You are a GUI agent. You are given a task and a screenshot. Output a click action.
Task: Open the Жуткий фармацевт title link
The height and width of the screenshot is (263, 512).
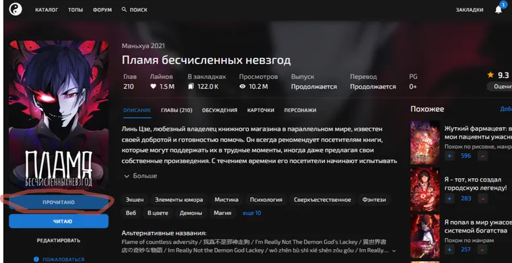point(478,132)
